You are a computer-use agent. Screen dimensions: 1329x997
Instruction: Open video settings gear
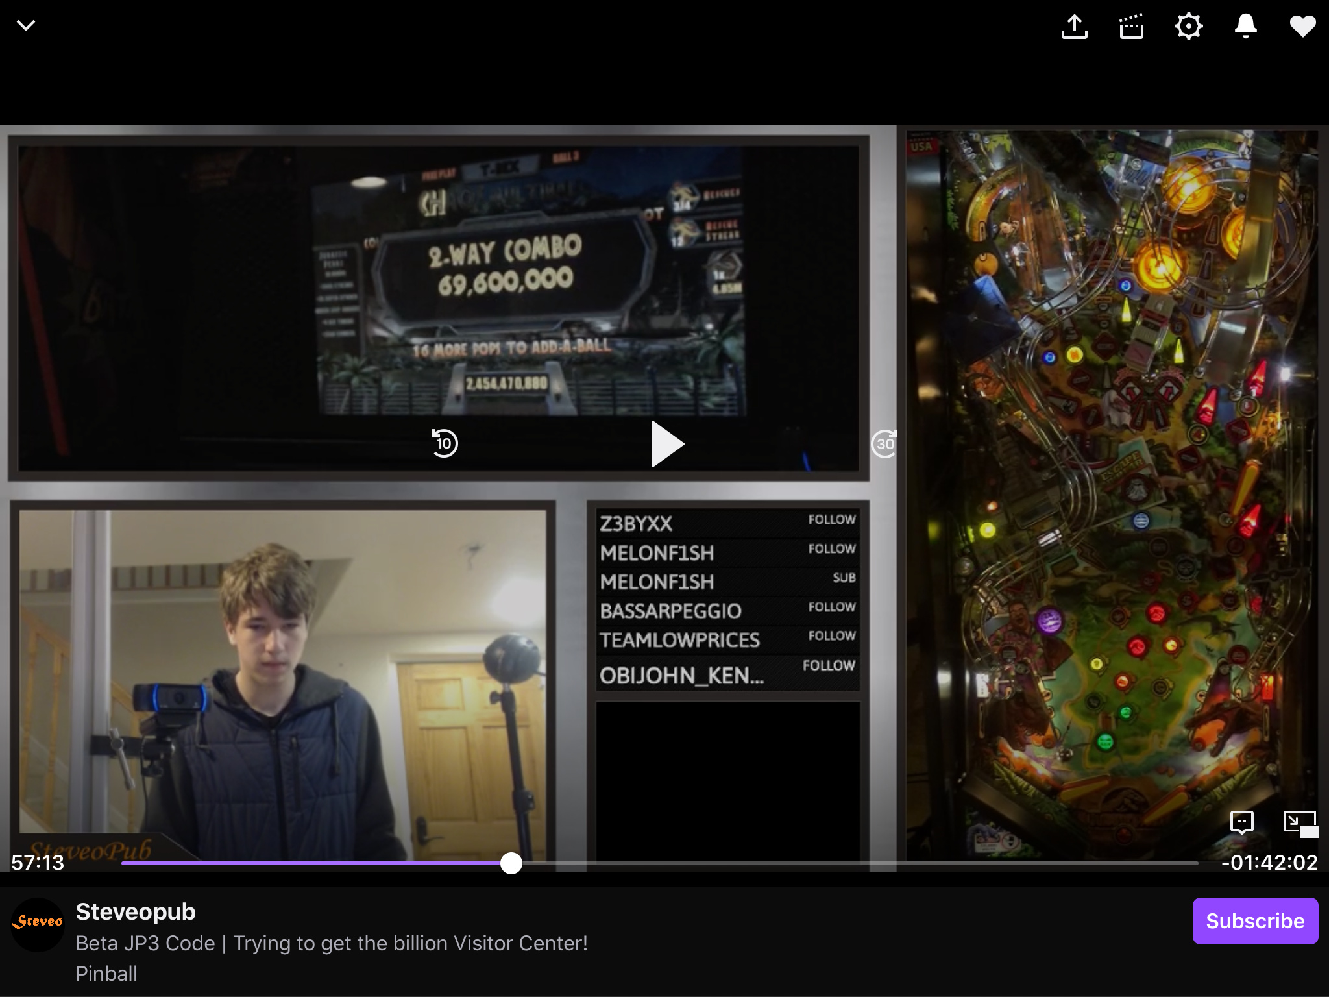[x=1188, y=27]
